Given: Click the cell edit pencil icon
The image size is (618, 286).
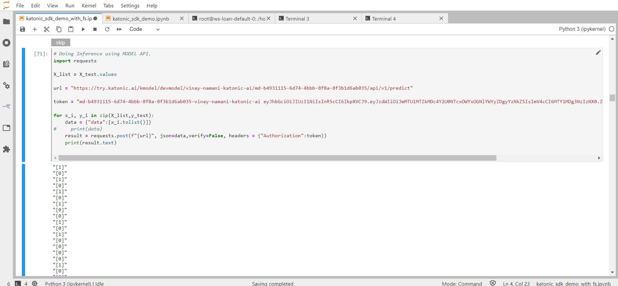Looking at the screenshot, I should (598, 52).
